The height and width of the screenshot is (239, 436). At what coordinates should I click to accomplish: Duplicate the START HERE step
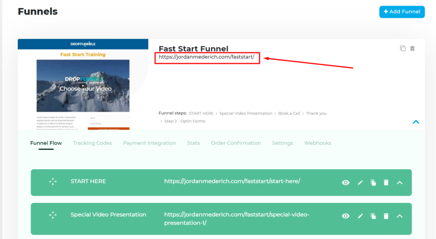click(373, 182)
